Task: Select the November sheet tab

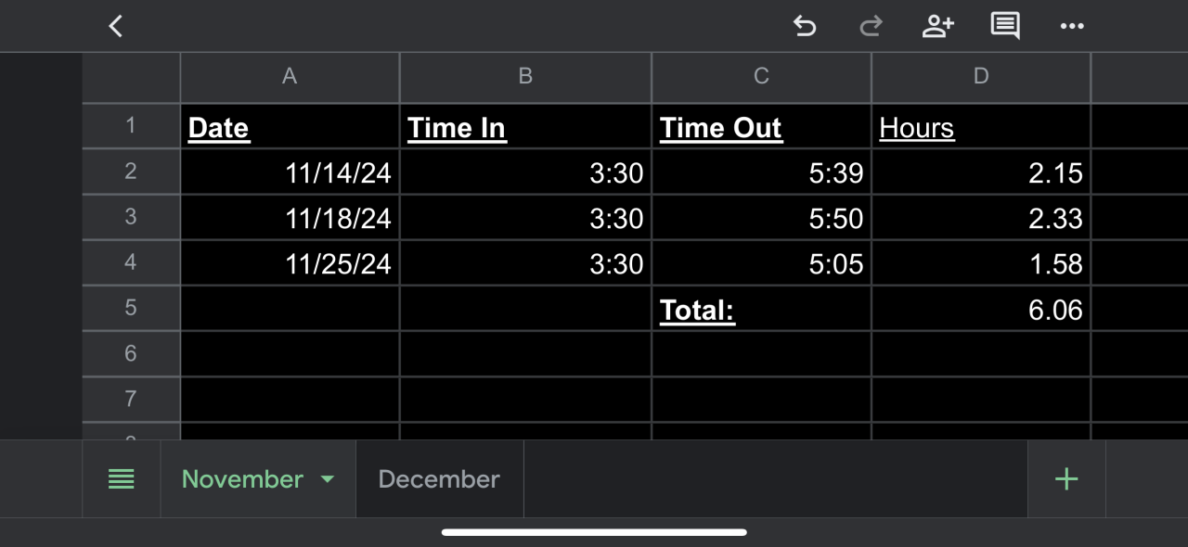Action: tap(242, 479)
